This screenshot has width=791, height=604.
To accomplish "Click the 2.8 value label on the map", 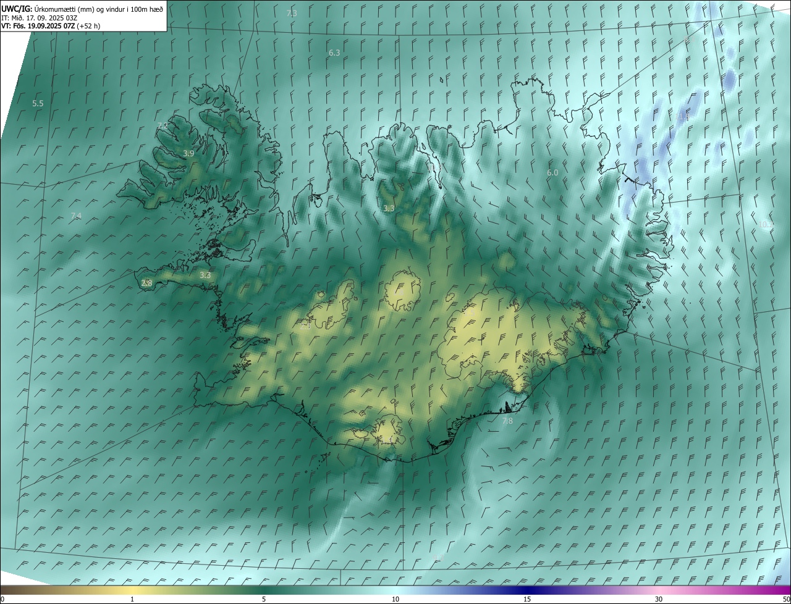I will (x=146, y=283).
